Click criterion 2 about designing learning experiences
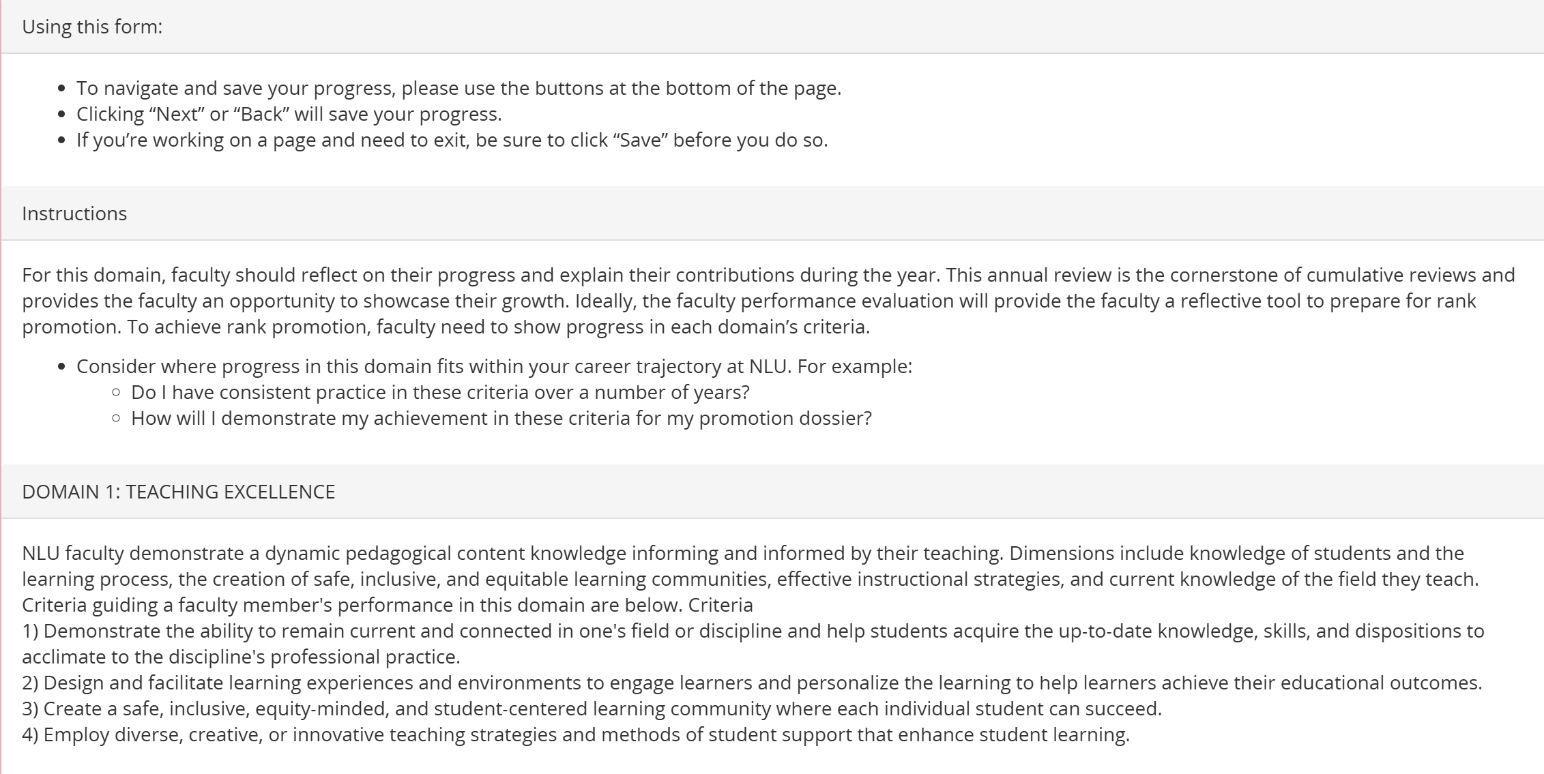The width and height of the screenshot is (1544, 774). (752, 683)
